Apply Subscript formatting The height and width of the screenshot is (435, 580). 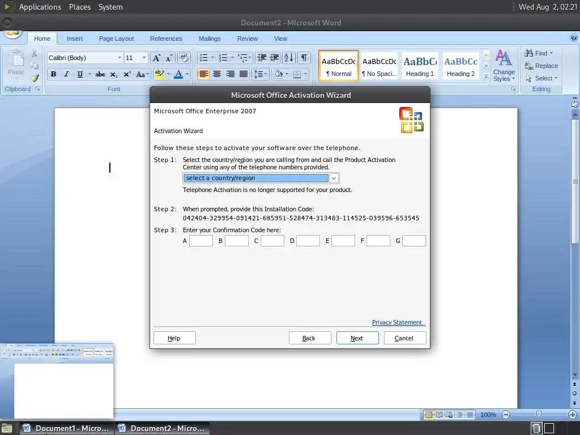pyautogui.click(x=113, y=74)
